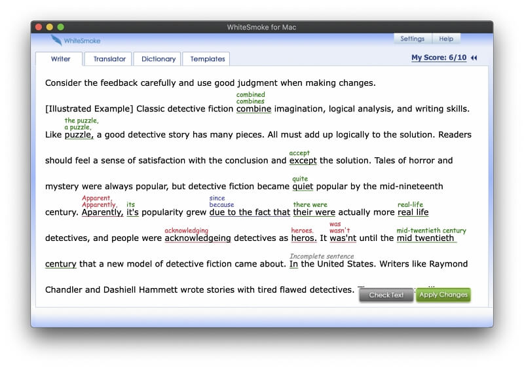Click the misspelled word 'heros.'
The image size is (524, 368).
(x=304, y=238)
